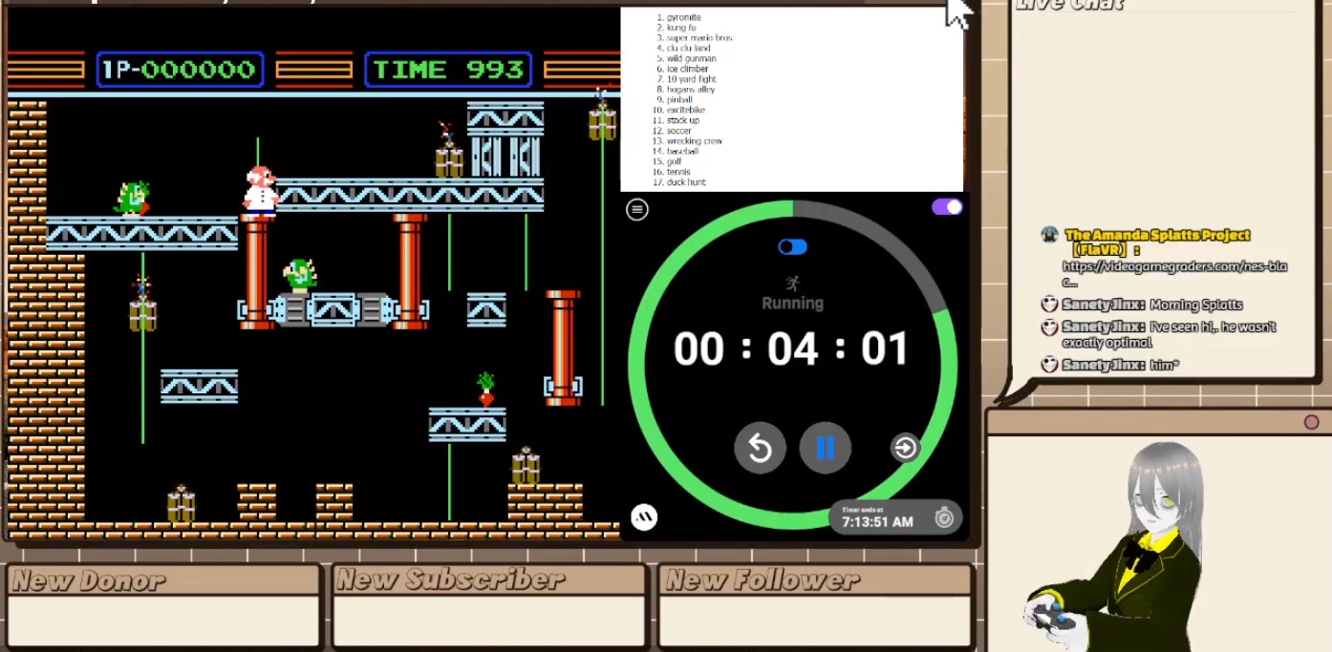Click the small red circle below chat bubble
Viewport: 1332px width, 652px height.
[1311, 422]
